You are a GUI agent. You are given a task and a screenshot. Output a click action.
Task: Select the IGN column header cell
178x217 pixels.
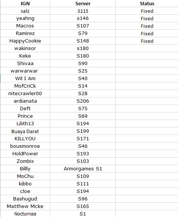(25, 3)
